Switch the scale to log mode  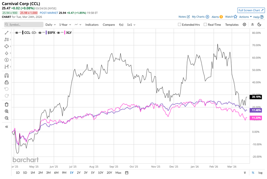pyautogui.click(x=260, y=173)
